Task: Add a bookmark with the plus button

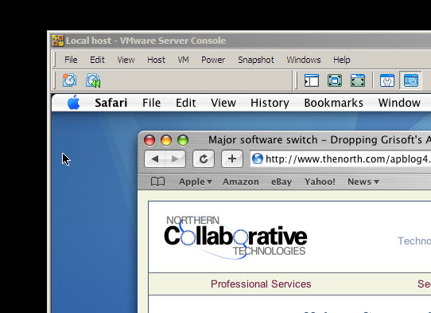Action: (232, 158)
